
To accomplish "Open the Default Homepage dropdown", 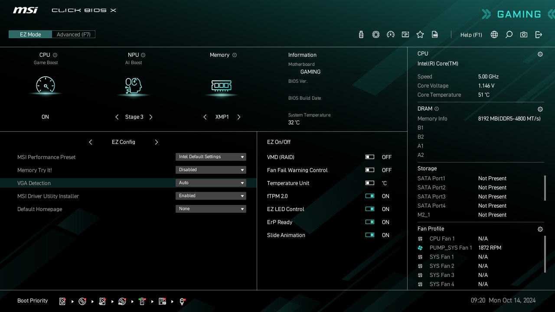I will tap(211, 208).
